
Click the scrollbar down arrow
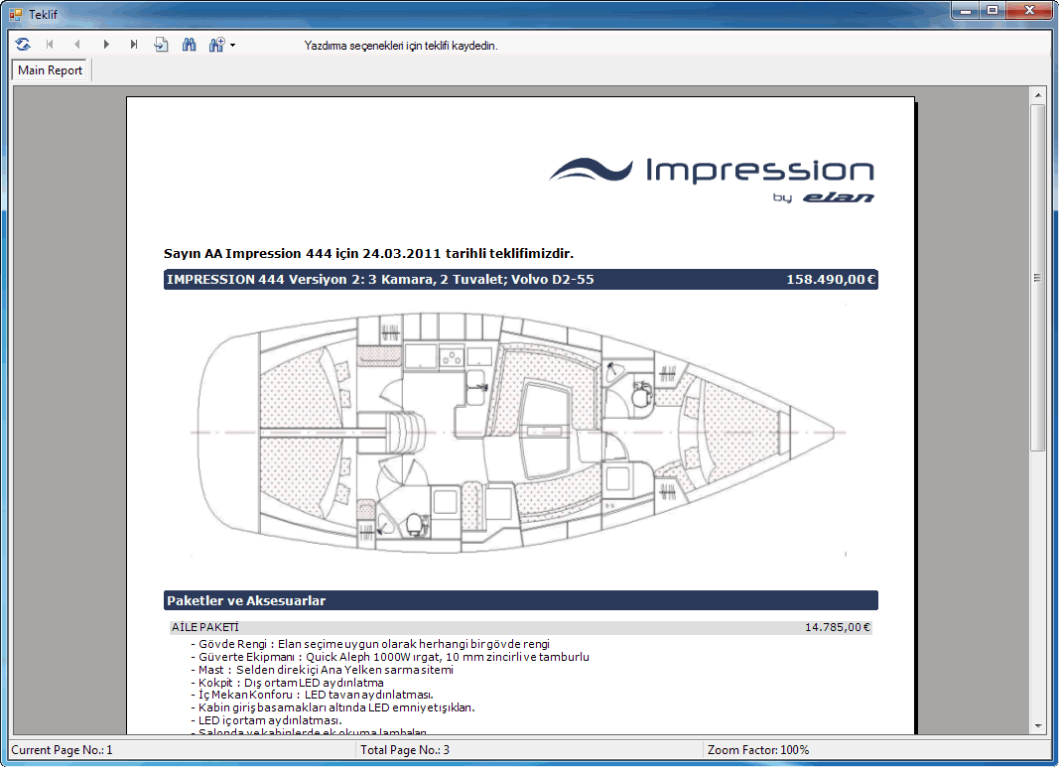[x=1038, y=726]
